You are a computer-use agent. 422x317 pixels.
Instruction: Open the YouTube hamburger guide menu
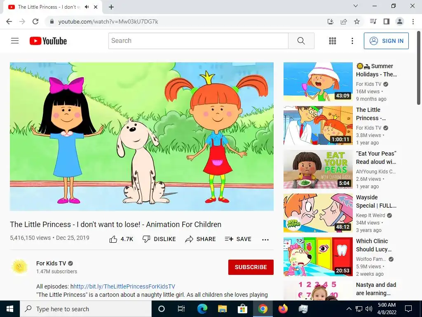(x=15, y=41)
